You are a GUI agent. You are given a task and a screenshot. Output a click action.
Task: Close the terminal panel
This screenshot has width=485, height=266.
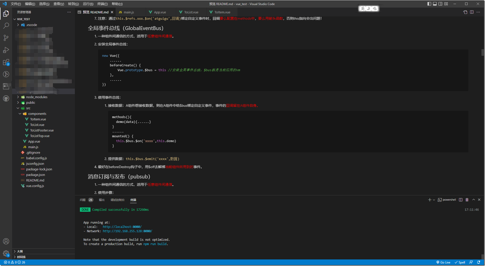(479, 200)
